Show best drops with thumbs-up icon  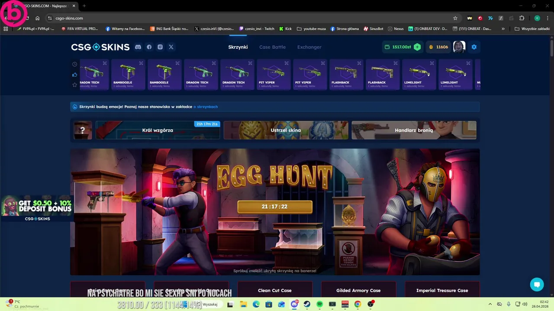coord(74,75)
